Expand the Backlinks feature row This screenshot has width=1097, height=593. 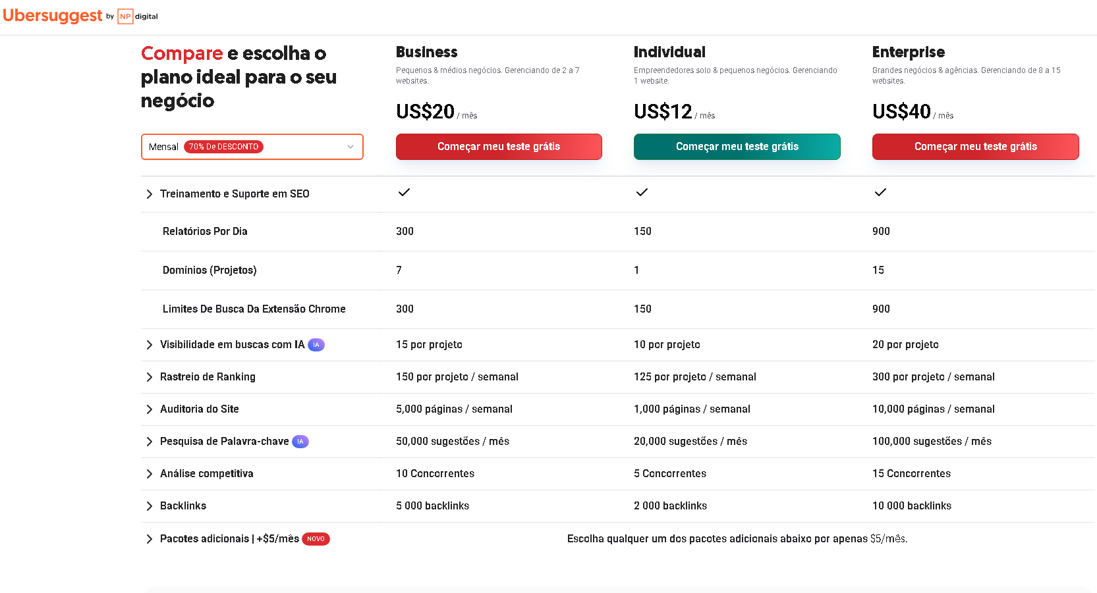coord(149,505)
